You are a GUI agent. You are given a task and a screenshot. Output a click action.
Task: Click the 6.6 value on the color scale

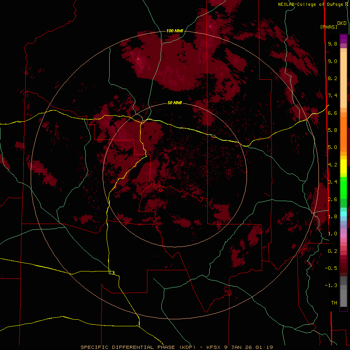[332, 113]
